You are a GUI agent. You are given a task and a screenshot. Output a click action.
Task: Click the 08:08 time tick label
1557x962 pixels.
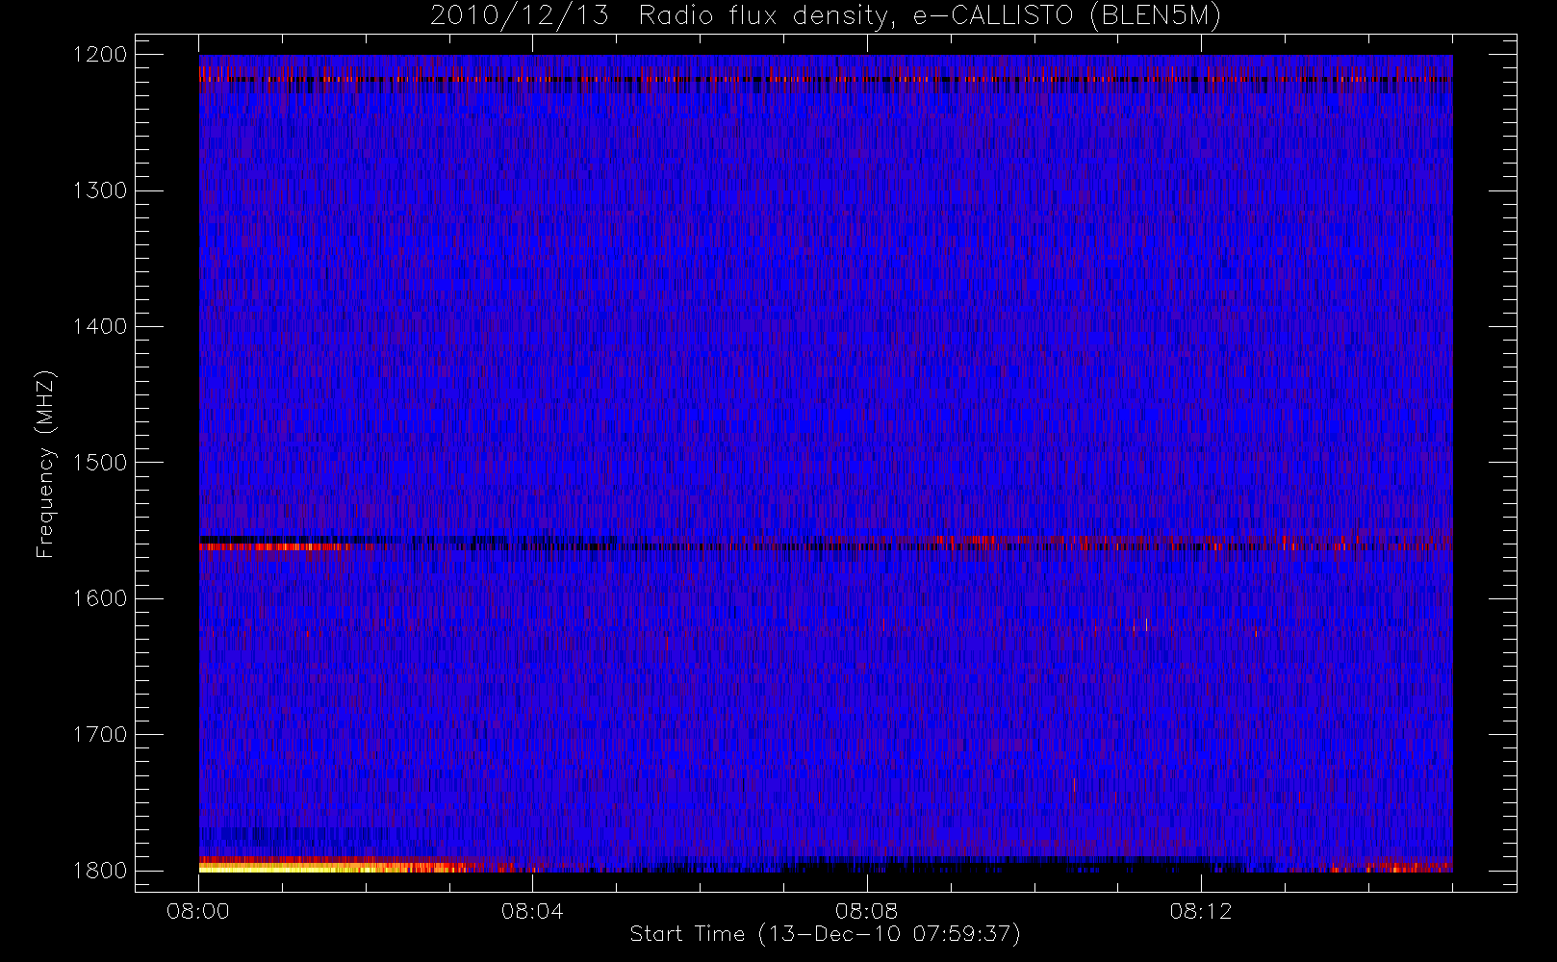[x=866, y=911]
